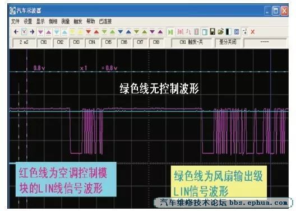This screenshot has width=296, height=211.
Task: Open the 测量 menu
Action: click(66, 21)
